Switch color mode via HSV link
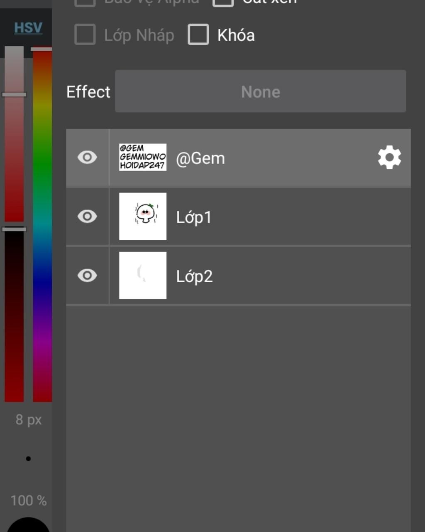This screenshot has width=425, height=532. pos(28,28)
